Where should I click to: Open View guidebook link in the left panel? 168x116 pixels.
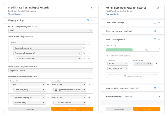15,14
